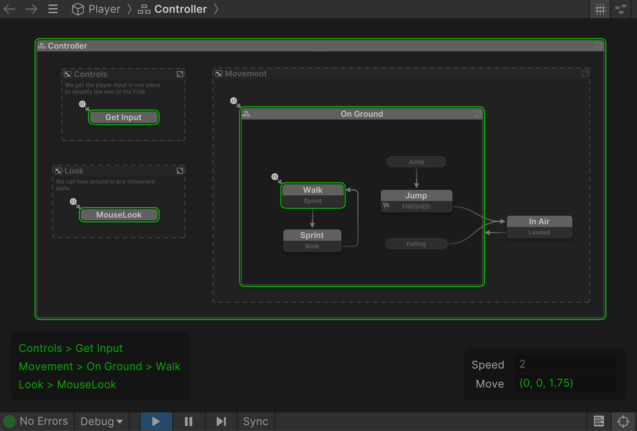The height and width of the screenshot is (431, 637).
Task: Select the Jump state node header
Action: (x=416, y=195)
